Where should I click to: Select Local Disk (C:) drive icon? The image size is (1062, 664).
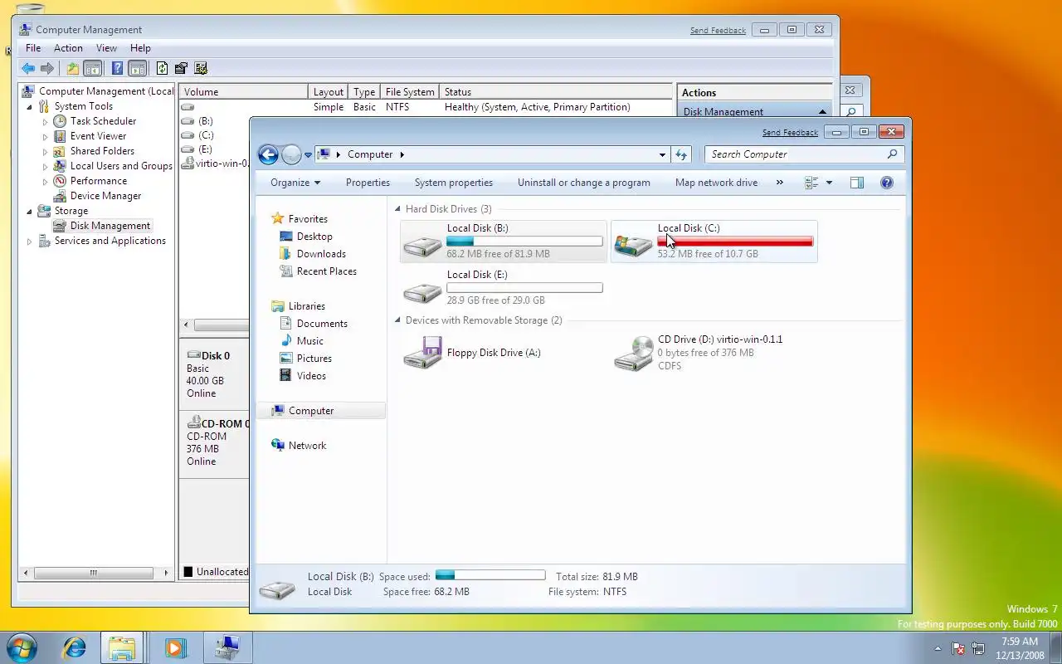tap(633, 243)
